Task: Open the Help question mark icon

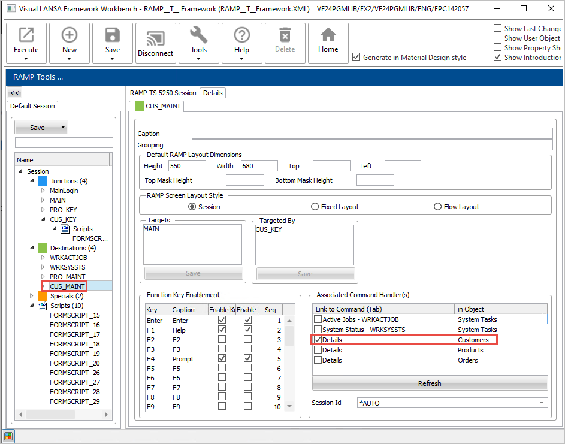Action: tap(241, 36)
